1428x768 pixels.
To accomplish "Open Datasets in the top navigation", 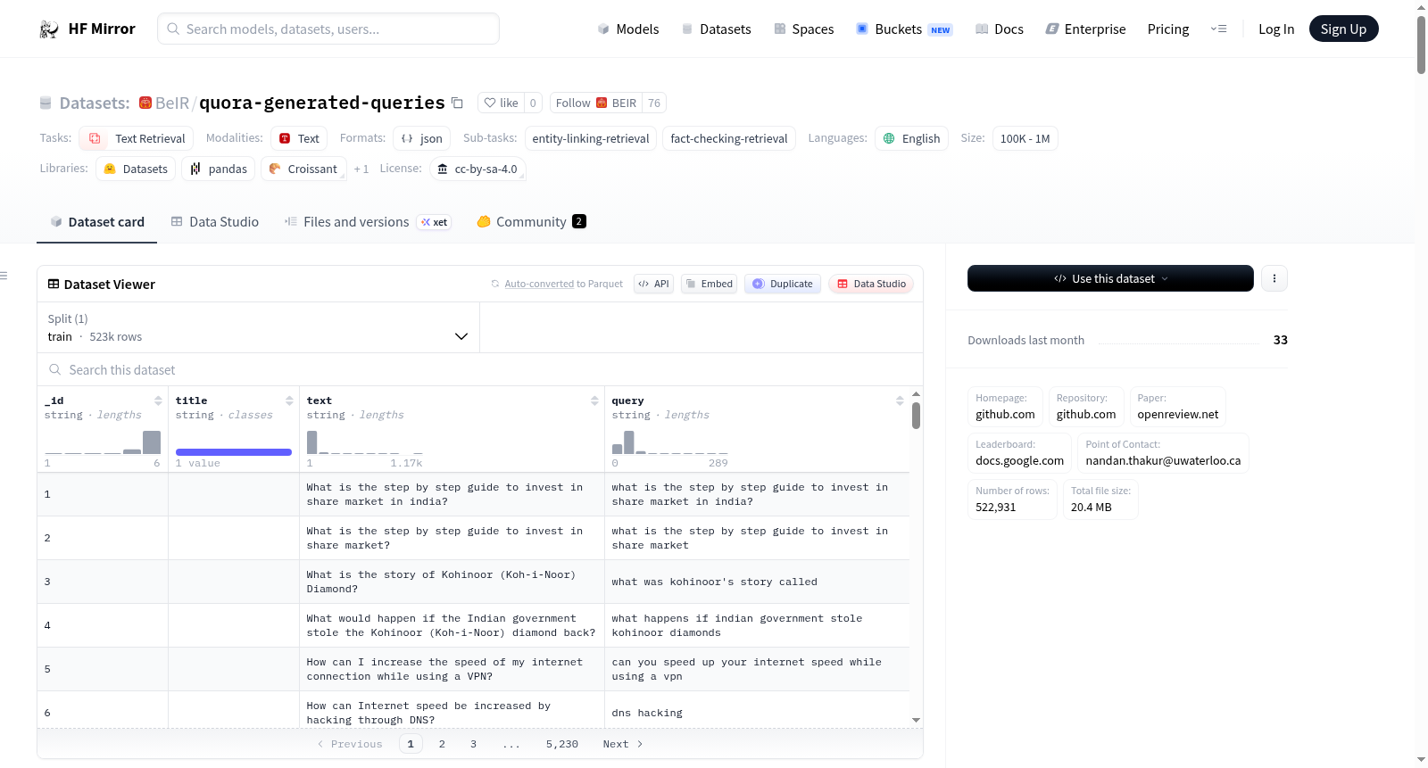I will [x=716, y=29].
